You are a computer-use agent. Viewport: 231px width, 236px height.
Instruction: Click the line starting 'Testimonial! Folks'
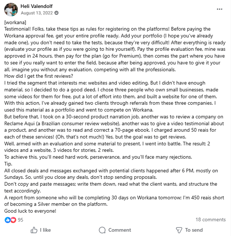tap(108, 29)
